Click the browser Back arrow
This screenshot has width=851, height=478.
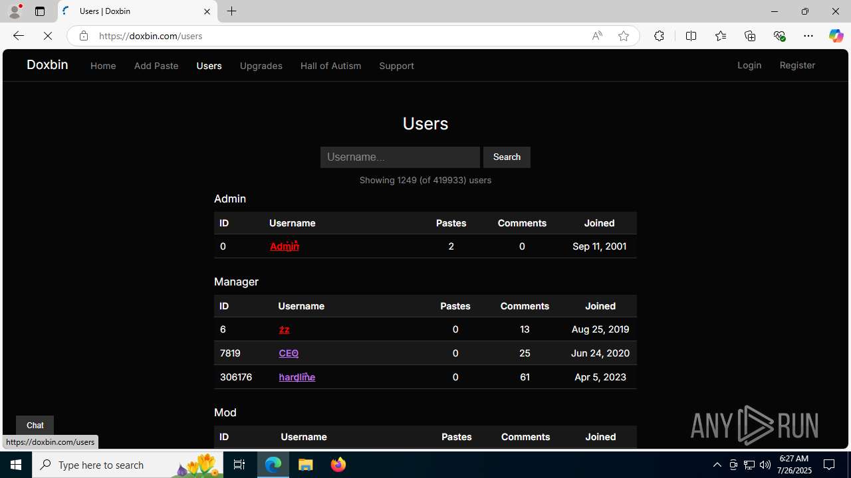click(x=18, y=36)
